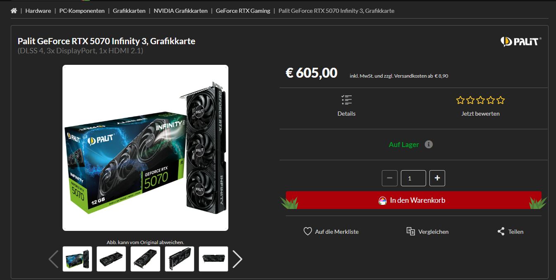This screenshot has height=280, width=556.
Task: Rate product with fifth star
Action: (501, 100)
